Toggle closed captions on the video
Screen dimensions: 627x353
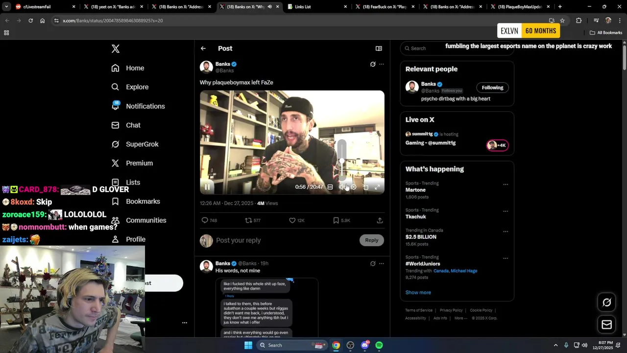330,187
